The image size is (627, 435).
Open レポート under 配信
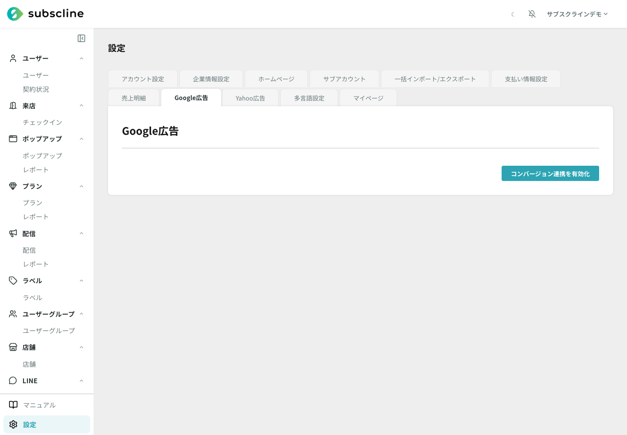click(36, 264)
